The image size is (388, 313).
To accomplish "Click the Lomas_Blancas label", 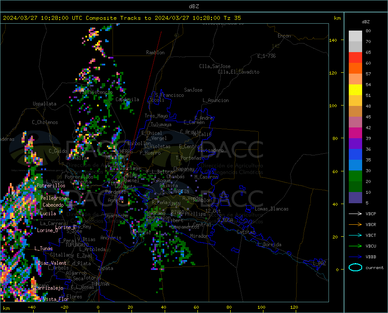I will tap(272, 209).
